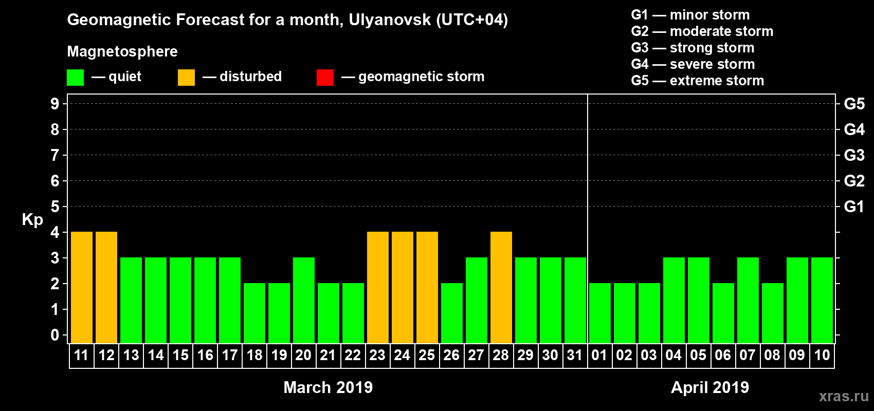The width and height of the screenshot is (874, 411).
Task: Click the Kp value 0 axis tick
Action: coord(55,335)
